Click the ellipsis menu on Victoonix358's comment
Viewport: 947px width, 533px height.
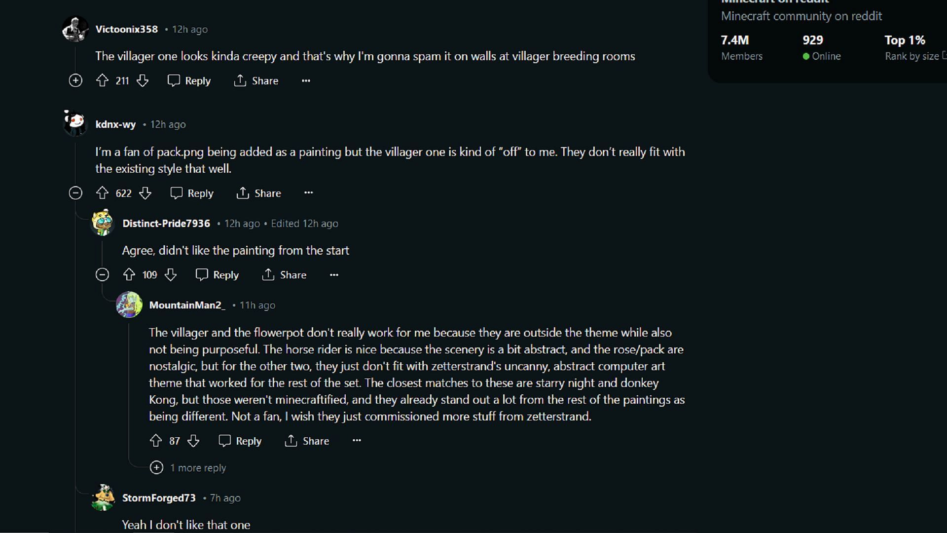[x=306, y=81]
